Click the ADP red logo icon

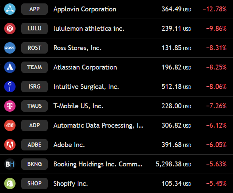(10, 125)
